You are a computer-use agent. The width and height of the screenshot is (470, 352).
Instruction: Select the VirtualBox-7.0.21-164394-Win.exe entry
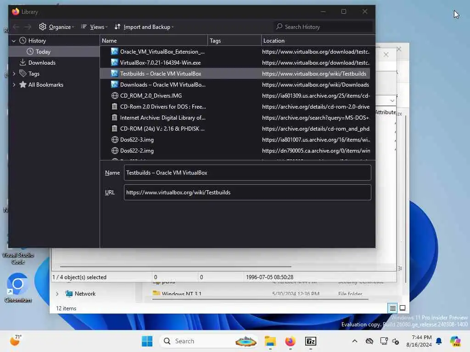click(x=235, y=62)
